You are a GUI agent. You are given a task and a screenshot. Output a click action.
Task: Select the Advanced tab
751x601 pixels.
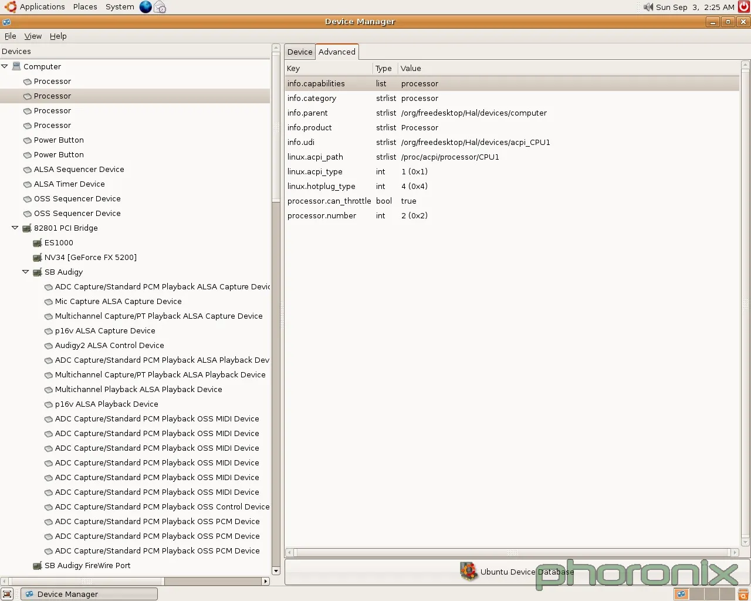(x=337, y=52)
